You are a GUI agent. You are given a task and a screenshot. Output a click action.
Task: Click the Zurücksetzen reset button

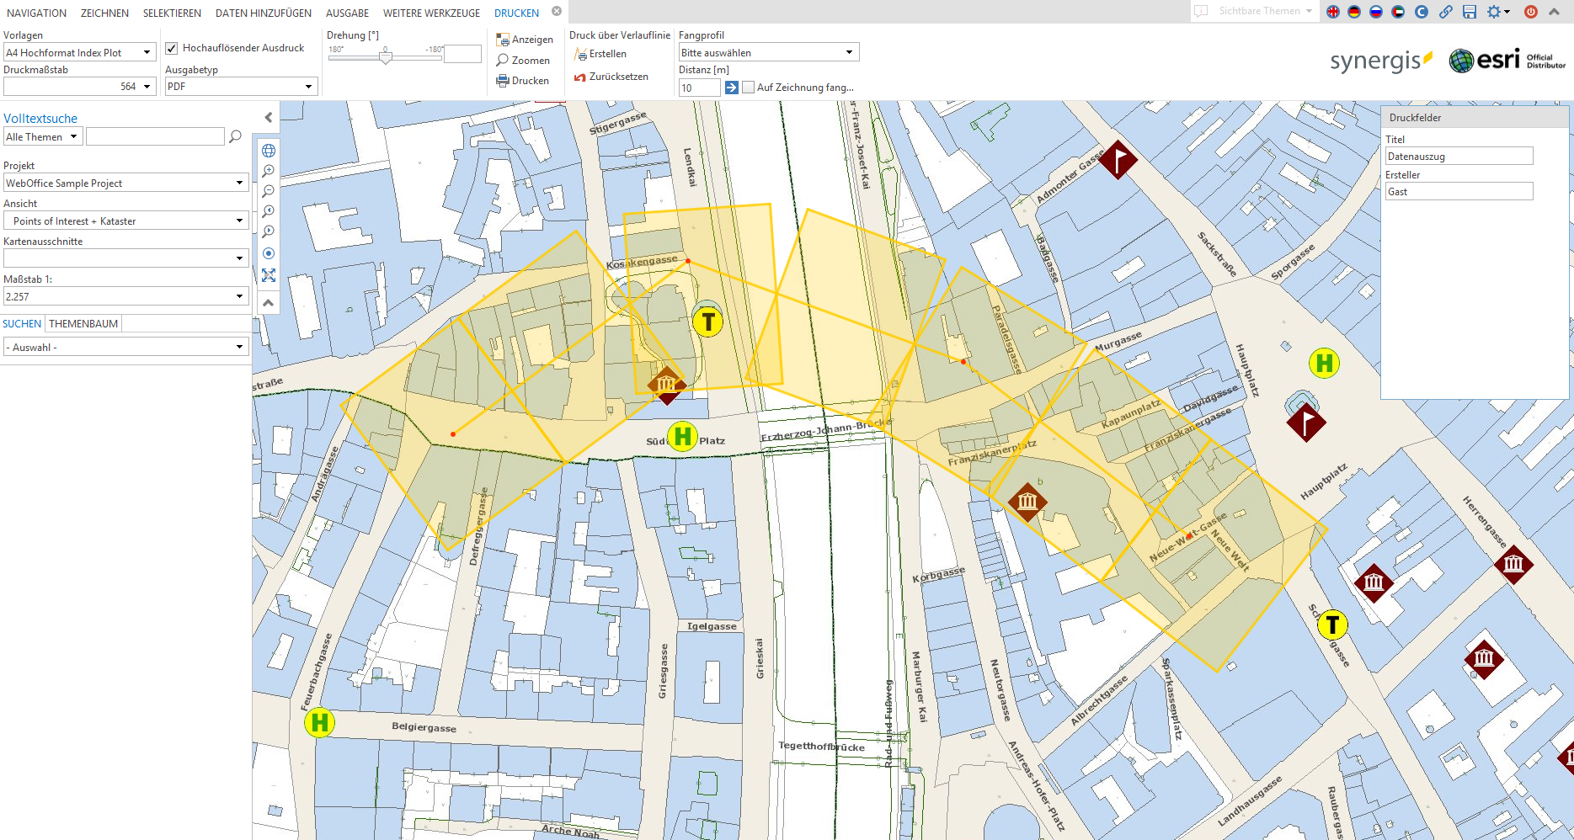click(612, 76)
